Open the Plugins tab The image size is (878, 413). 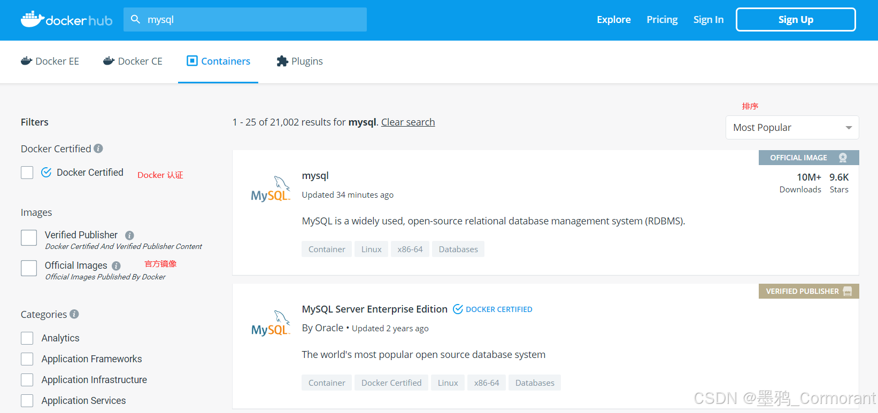coord(299,61)
